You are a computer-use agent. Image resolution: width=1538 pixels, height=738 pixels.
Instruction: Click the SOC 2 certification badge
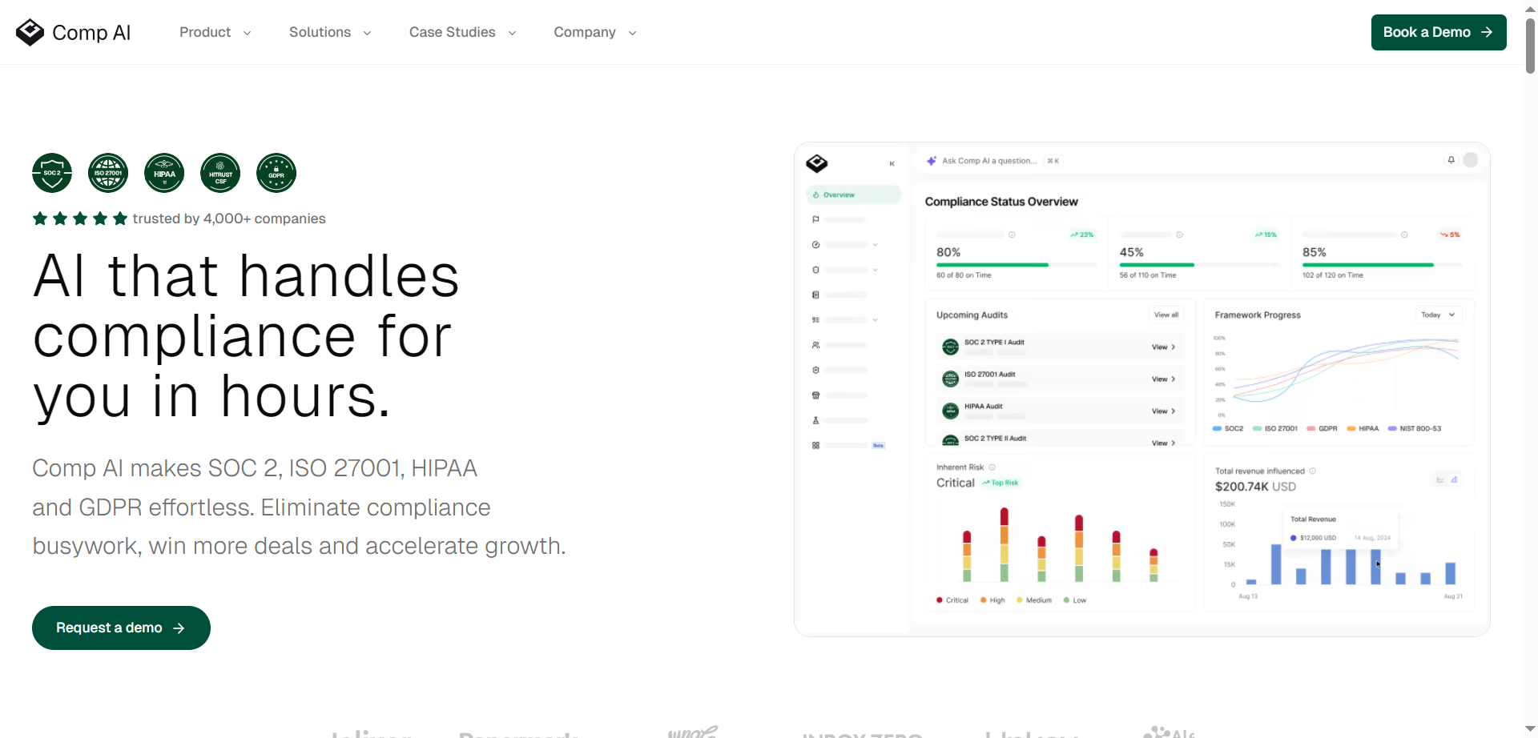click(52, 173)
